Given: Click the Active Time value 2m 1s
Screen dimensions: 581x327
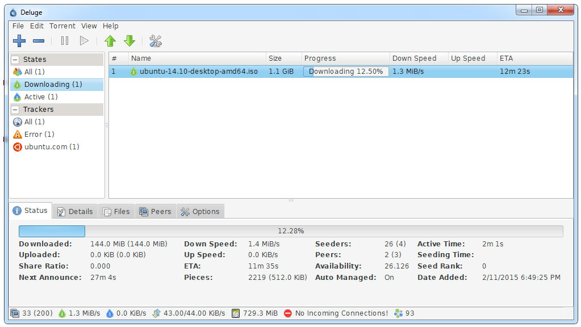Looking at the screenshot, I should (x=493, y=244).
